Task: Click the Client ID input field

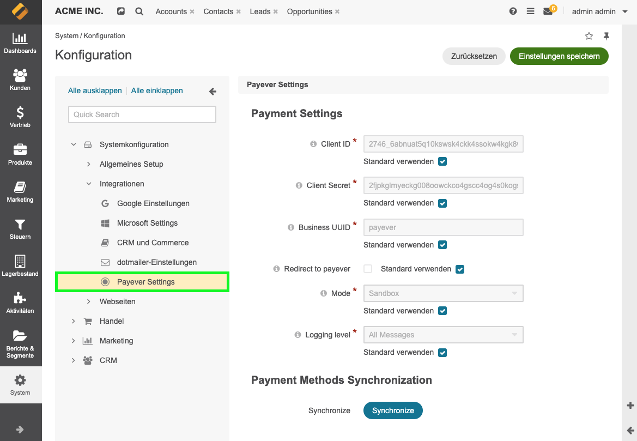Action: tap(443, 144)
